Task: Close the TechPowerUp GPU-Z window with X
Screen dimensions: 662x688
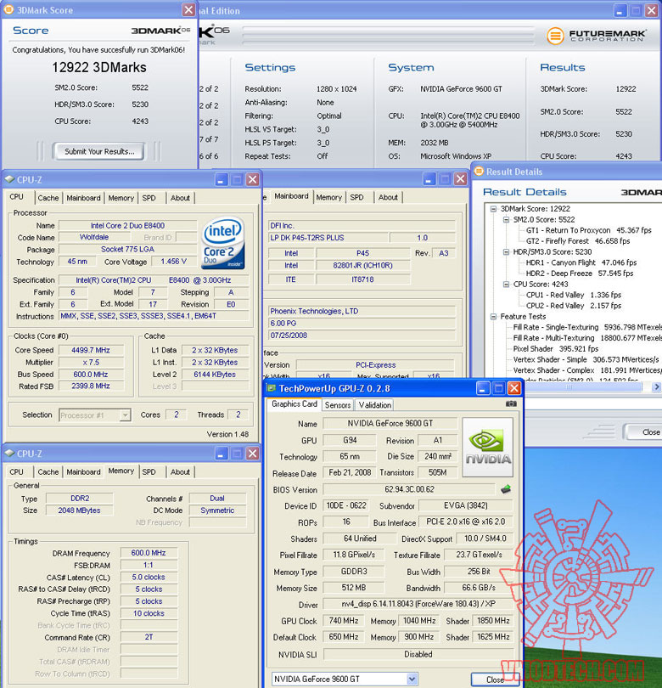Action: pos(514,388)
